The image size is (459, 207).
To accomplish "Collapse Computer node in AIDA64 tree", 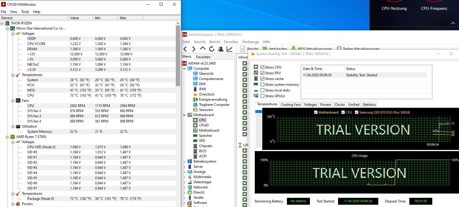I will coord(184,69).
